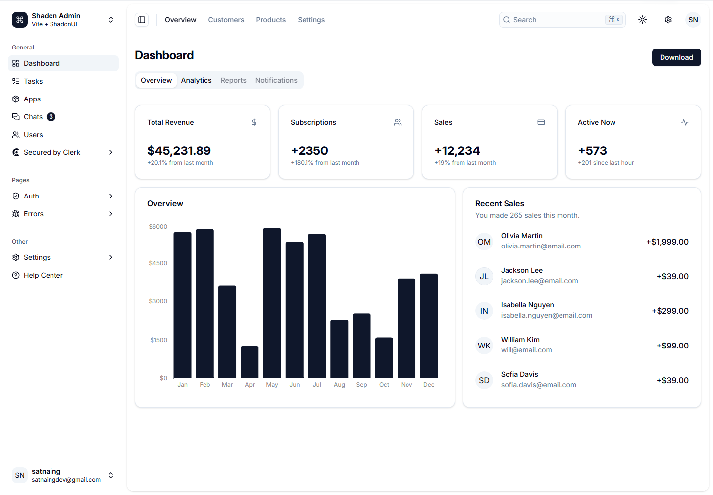Viewport: 713px width, 495px height.
Task: Switch to the Analytics tab
Action: [196, 80]
